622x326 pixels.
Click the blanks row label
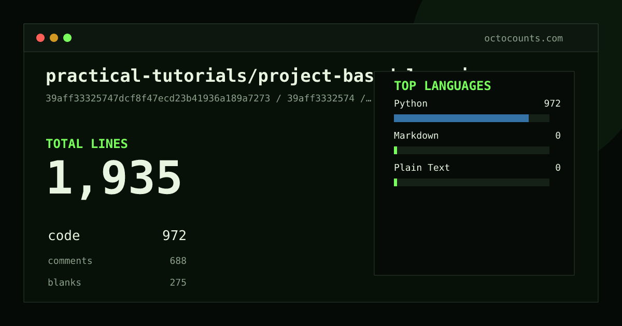(x=64, y=283)
